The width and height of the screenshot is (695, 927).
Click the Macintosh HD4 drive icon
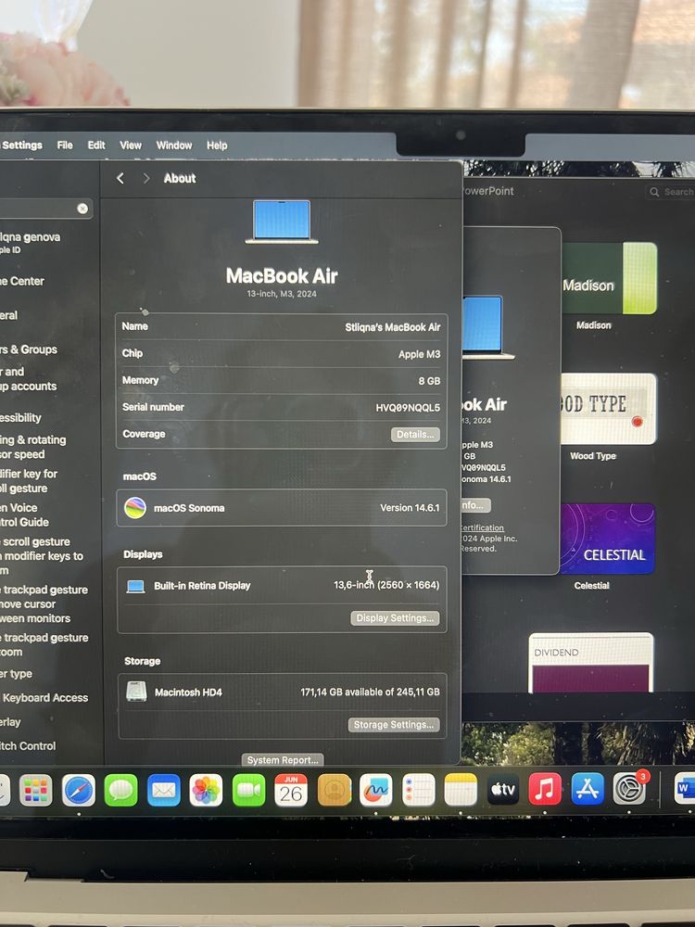click(x=136, y=692)
